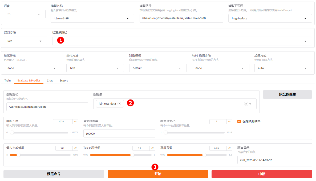Remove the iclr_test_data tag from 数据集
This screenshot has height=181, width=316.
click(119, 104)
